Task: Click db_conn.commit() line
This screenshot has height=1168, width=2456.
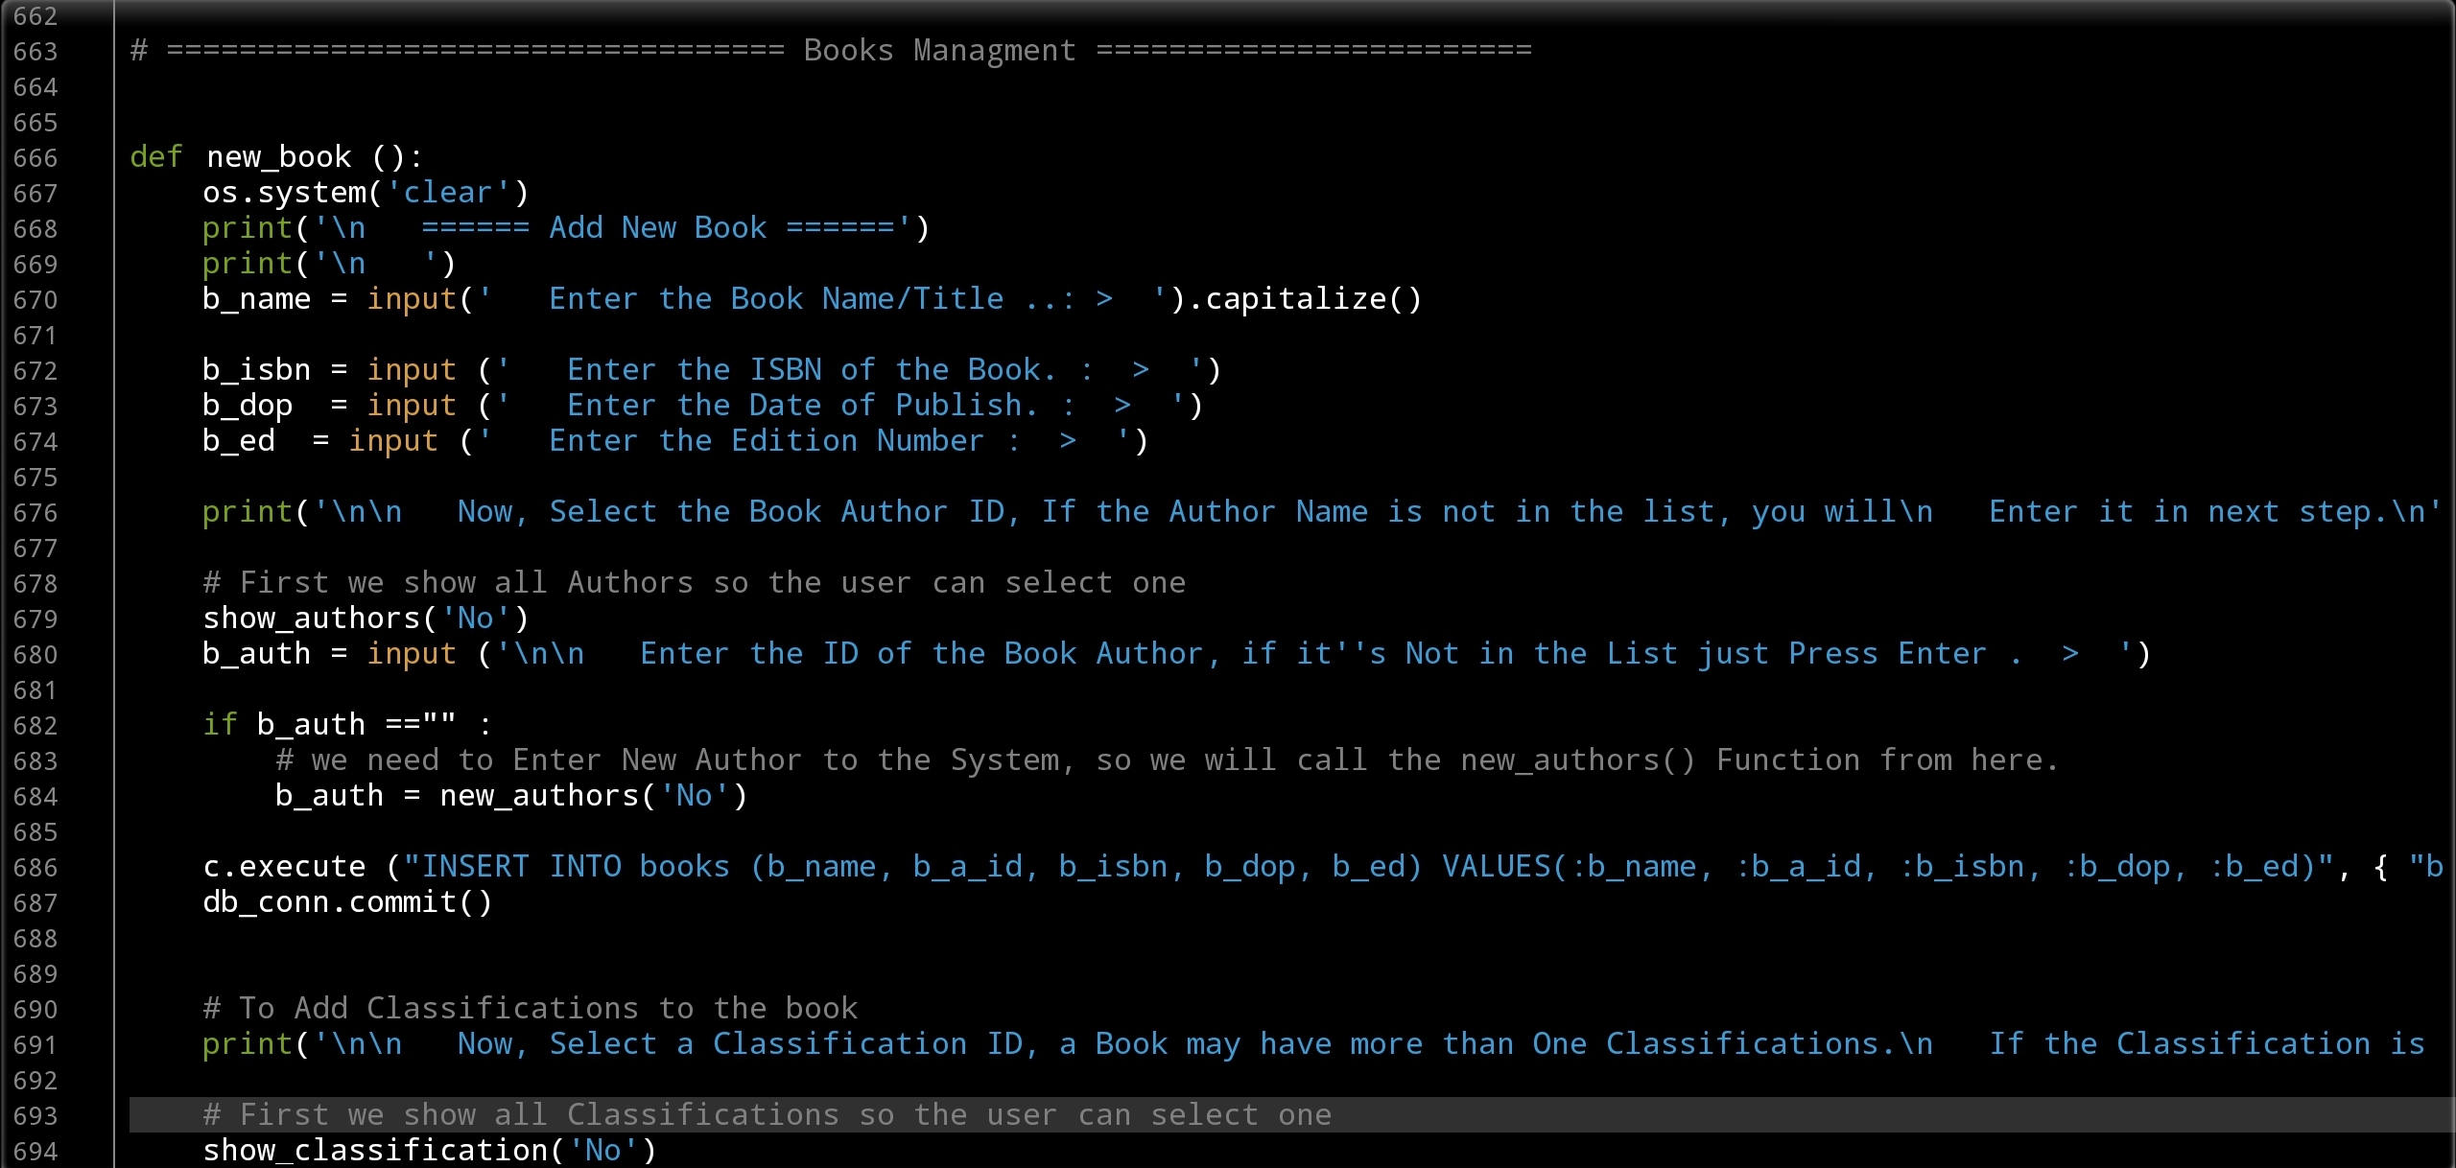Action: pyautogui.click(x=347, y=902)
